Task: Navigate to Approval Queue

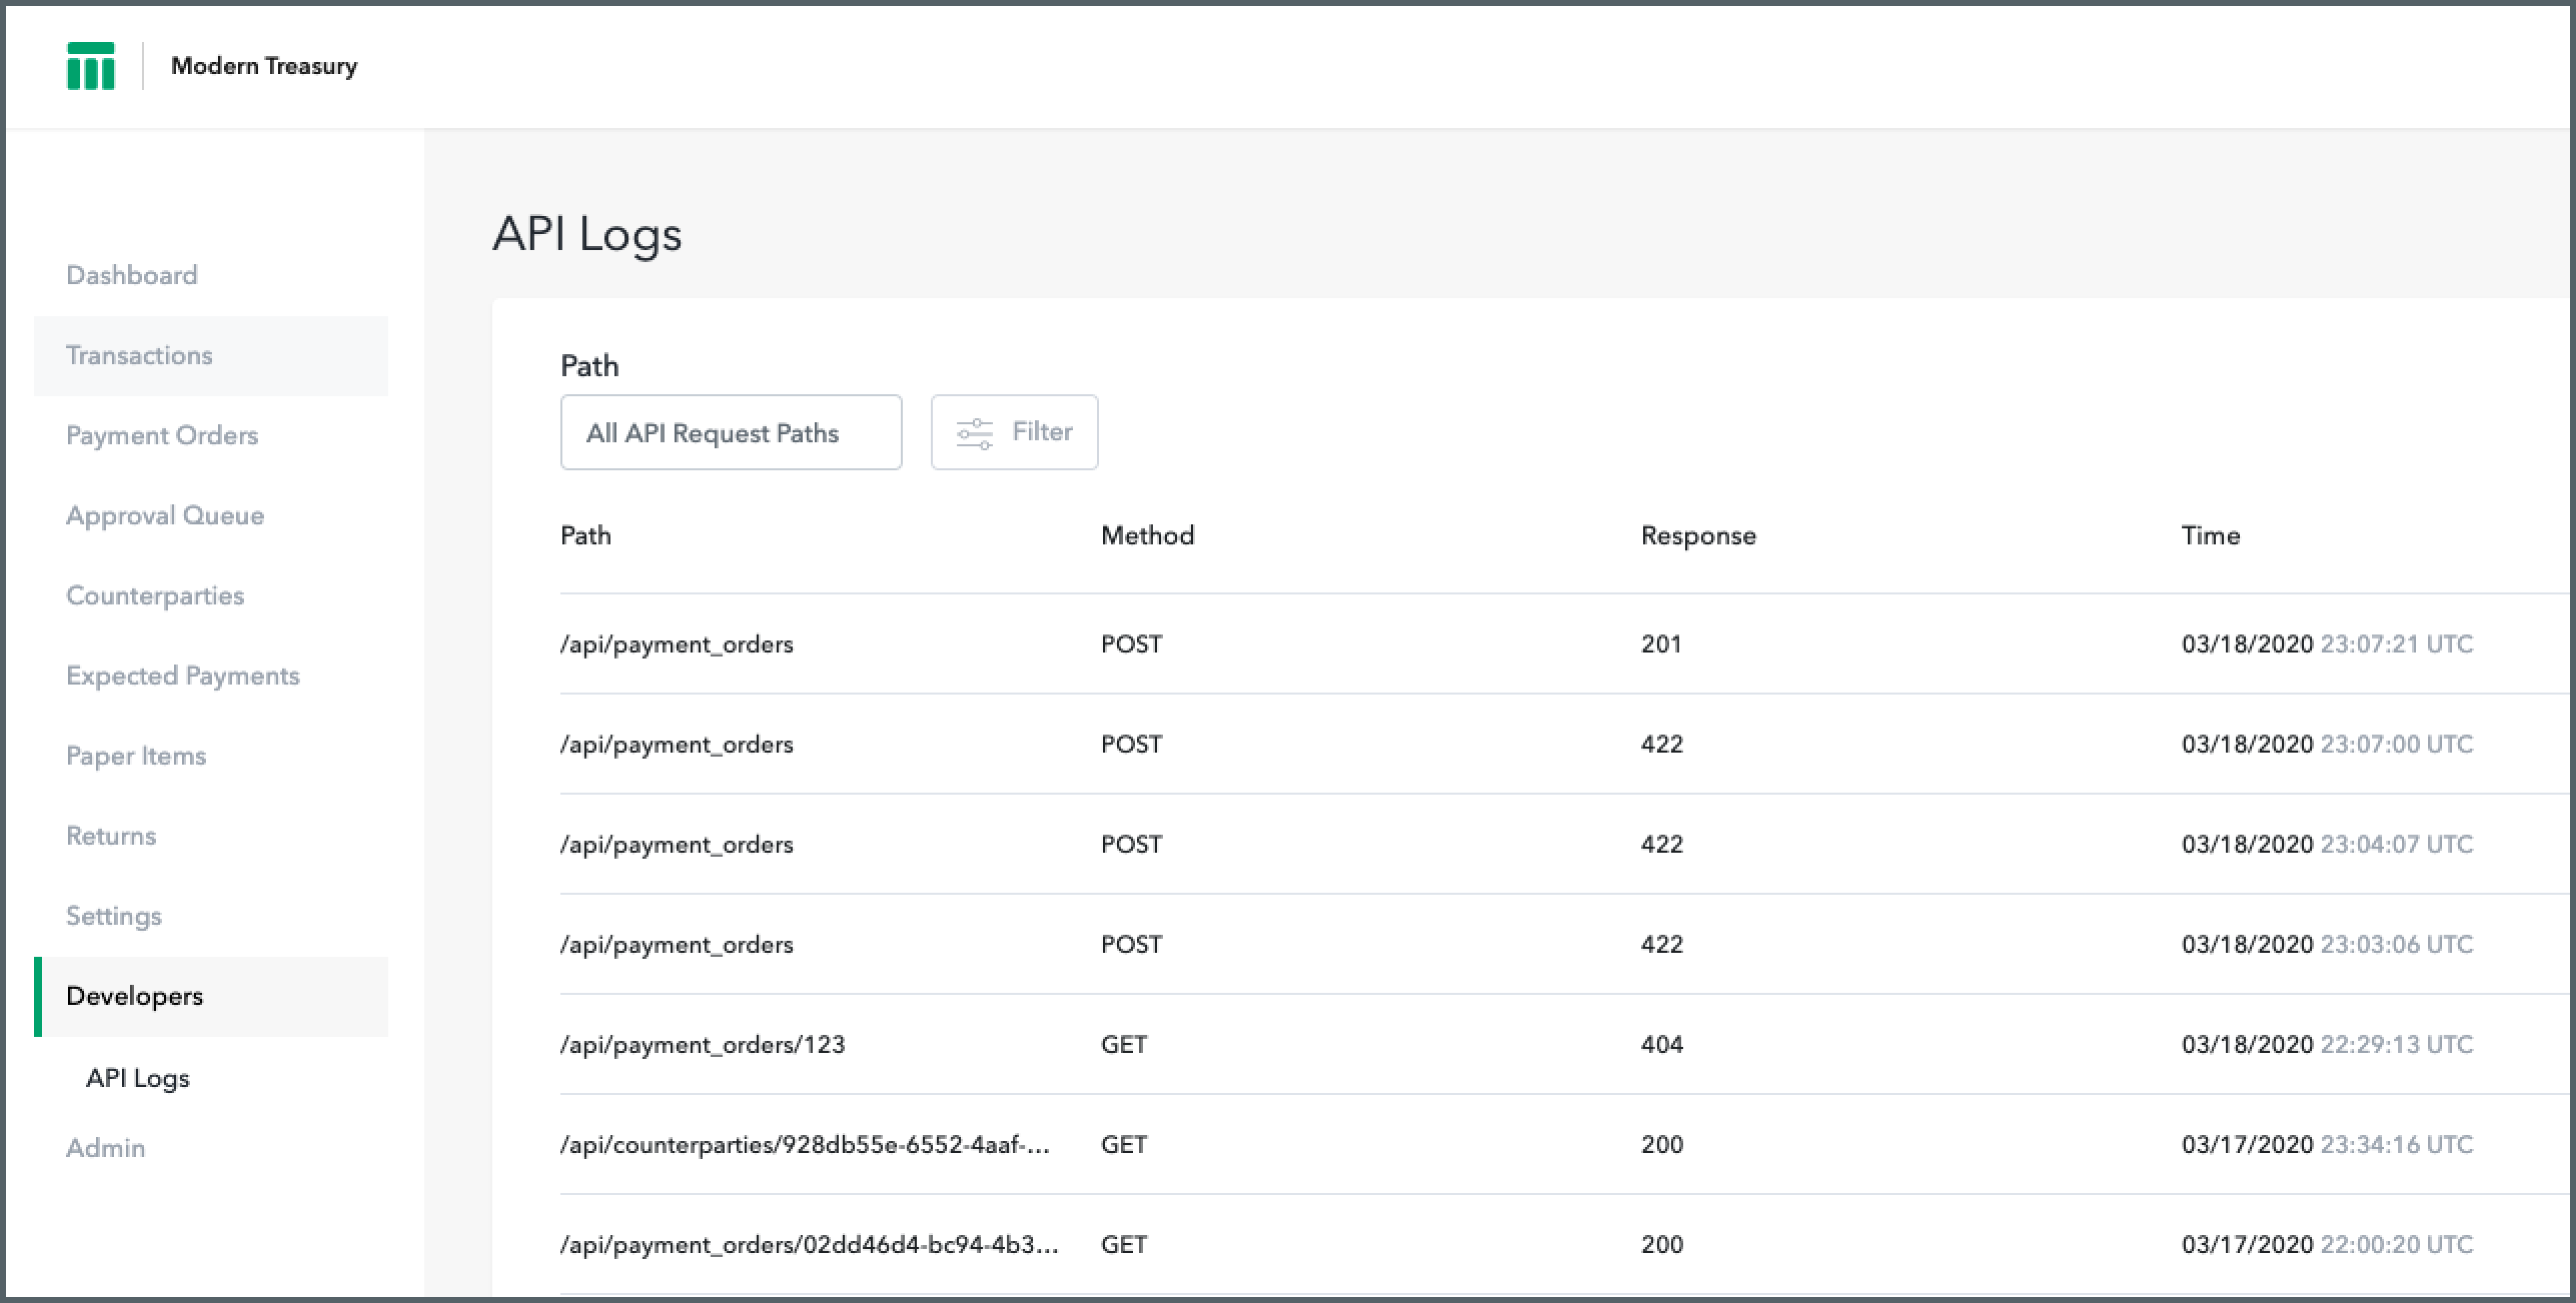Action: pos(165,515)
